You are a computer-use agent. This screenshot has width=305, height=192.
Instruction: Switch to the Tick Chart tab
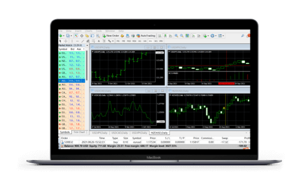click(x=79, y=132)
